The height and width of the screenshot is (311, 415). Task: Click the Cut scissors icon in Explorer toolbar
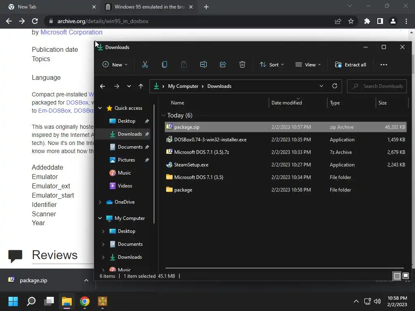pos(145,64)
